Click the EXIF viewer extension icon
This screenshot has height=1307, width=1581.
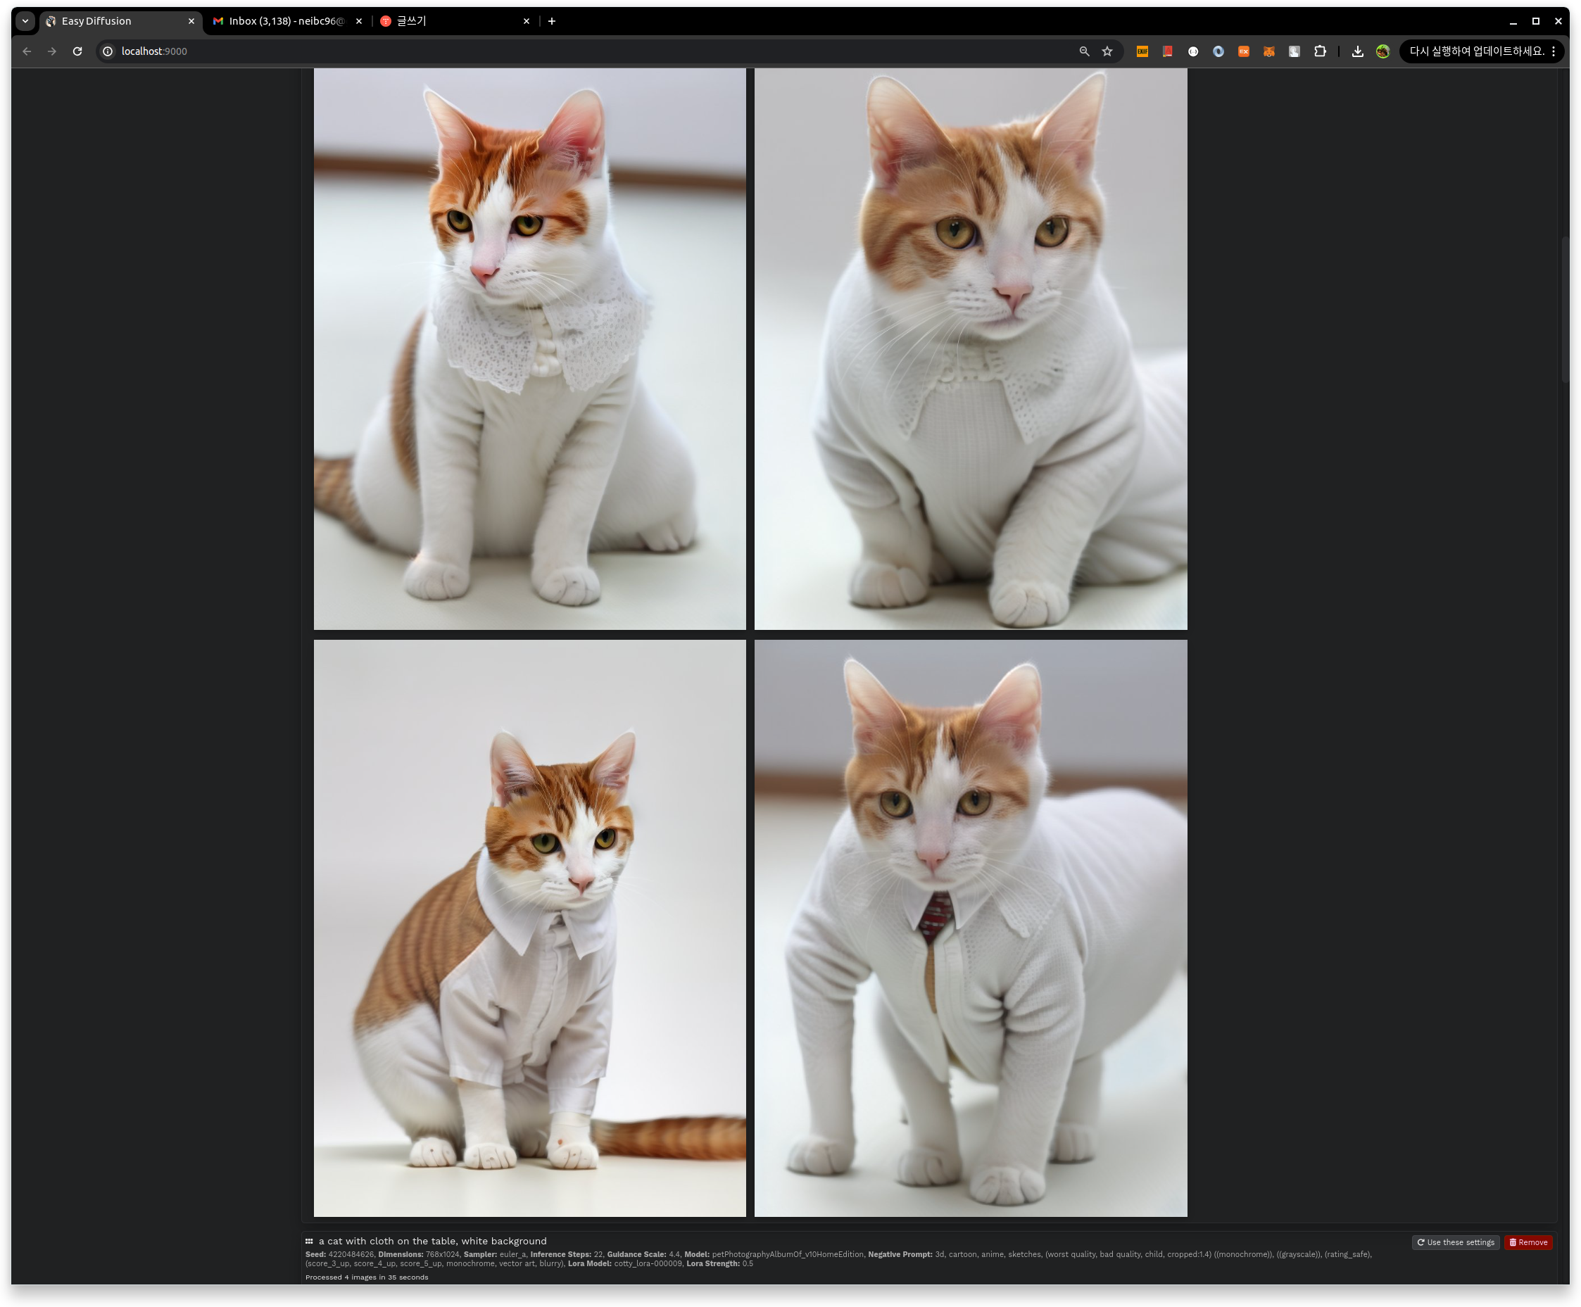1142,51
